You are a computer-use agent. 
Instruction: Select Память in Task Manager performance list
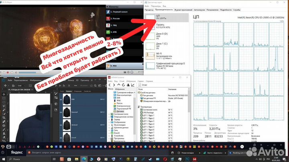[167, 26]
